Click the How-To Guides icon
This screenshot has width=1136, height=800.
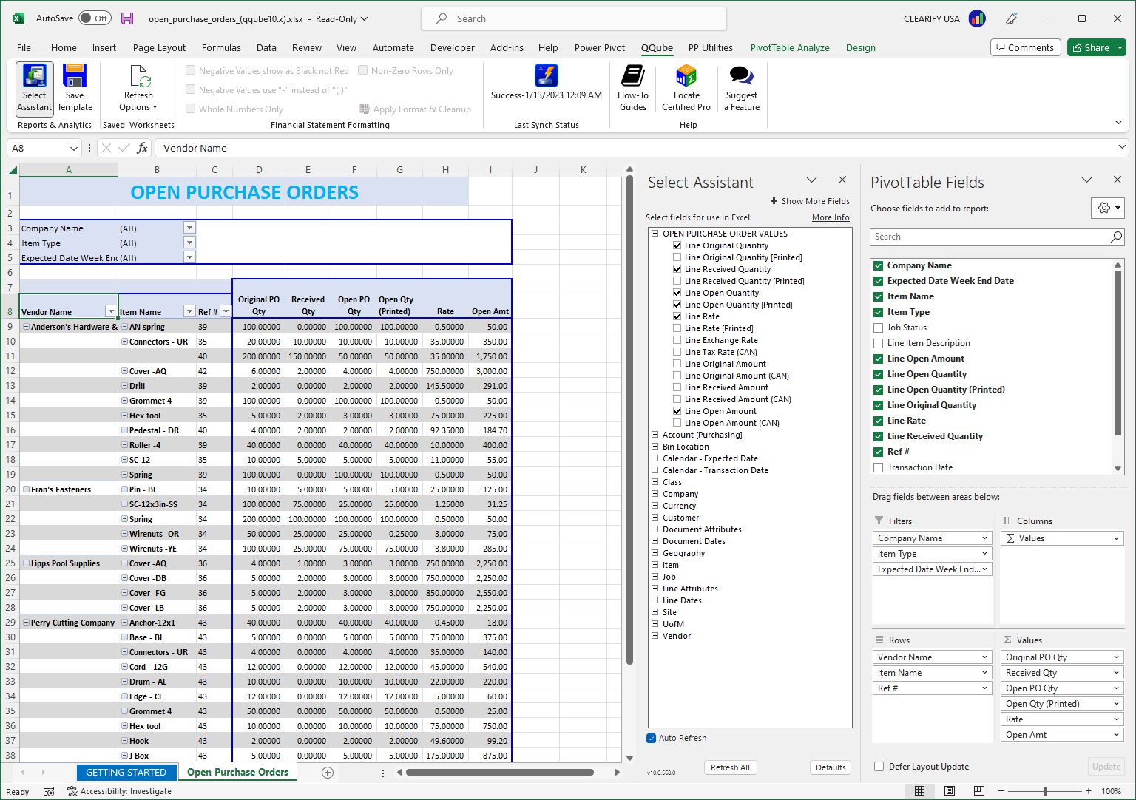632,88
